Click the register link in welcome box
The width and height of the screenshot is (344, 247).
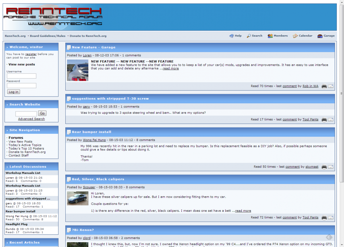click(x=31, y=54)
